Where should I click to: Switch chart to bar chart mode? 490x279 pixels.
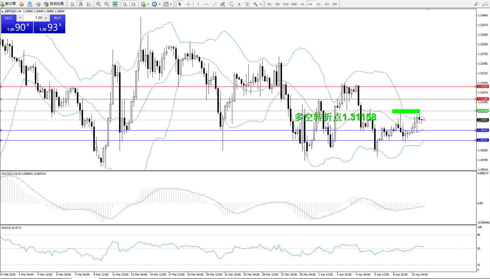tap(73, 4)
